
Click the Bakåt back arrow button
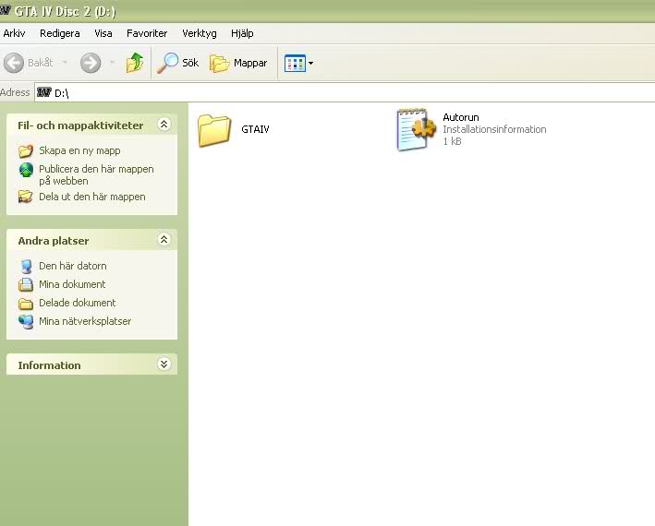pyautogui.click(x=30, y=63)
